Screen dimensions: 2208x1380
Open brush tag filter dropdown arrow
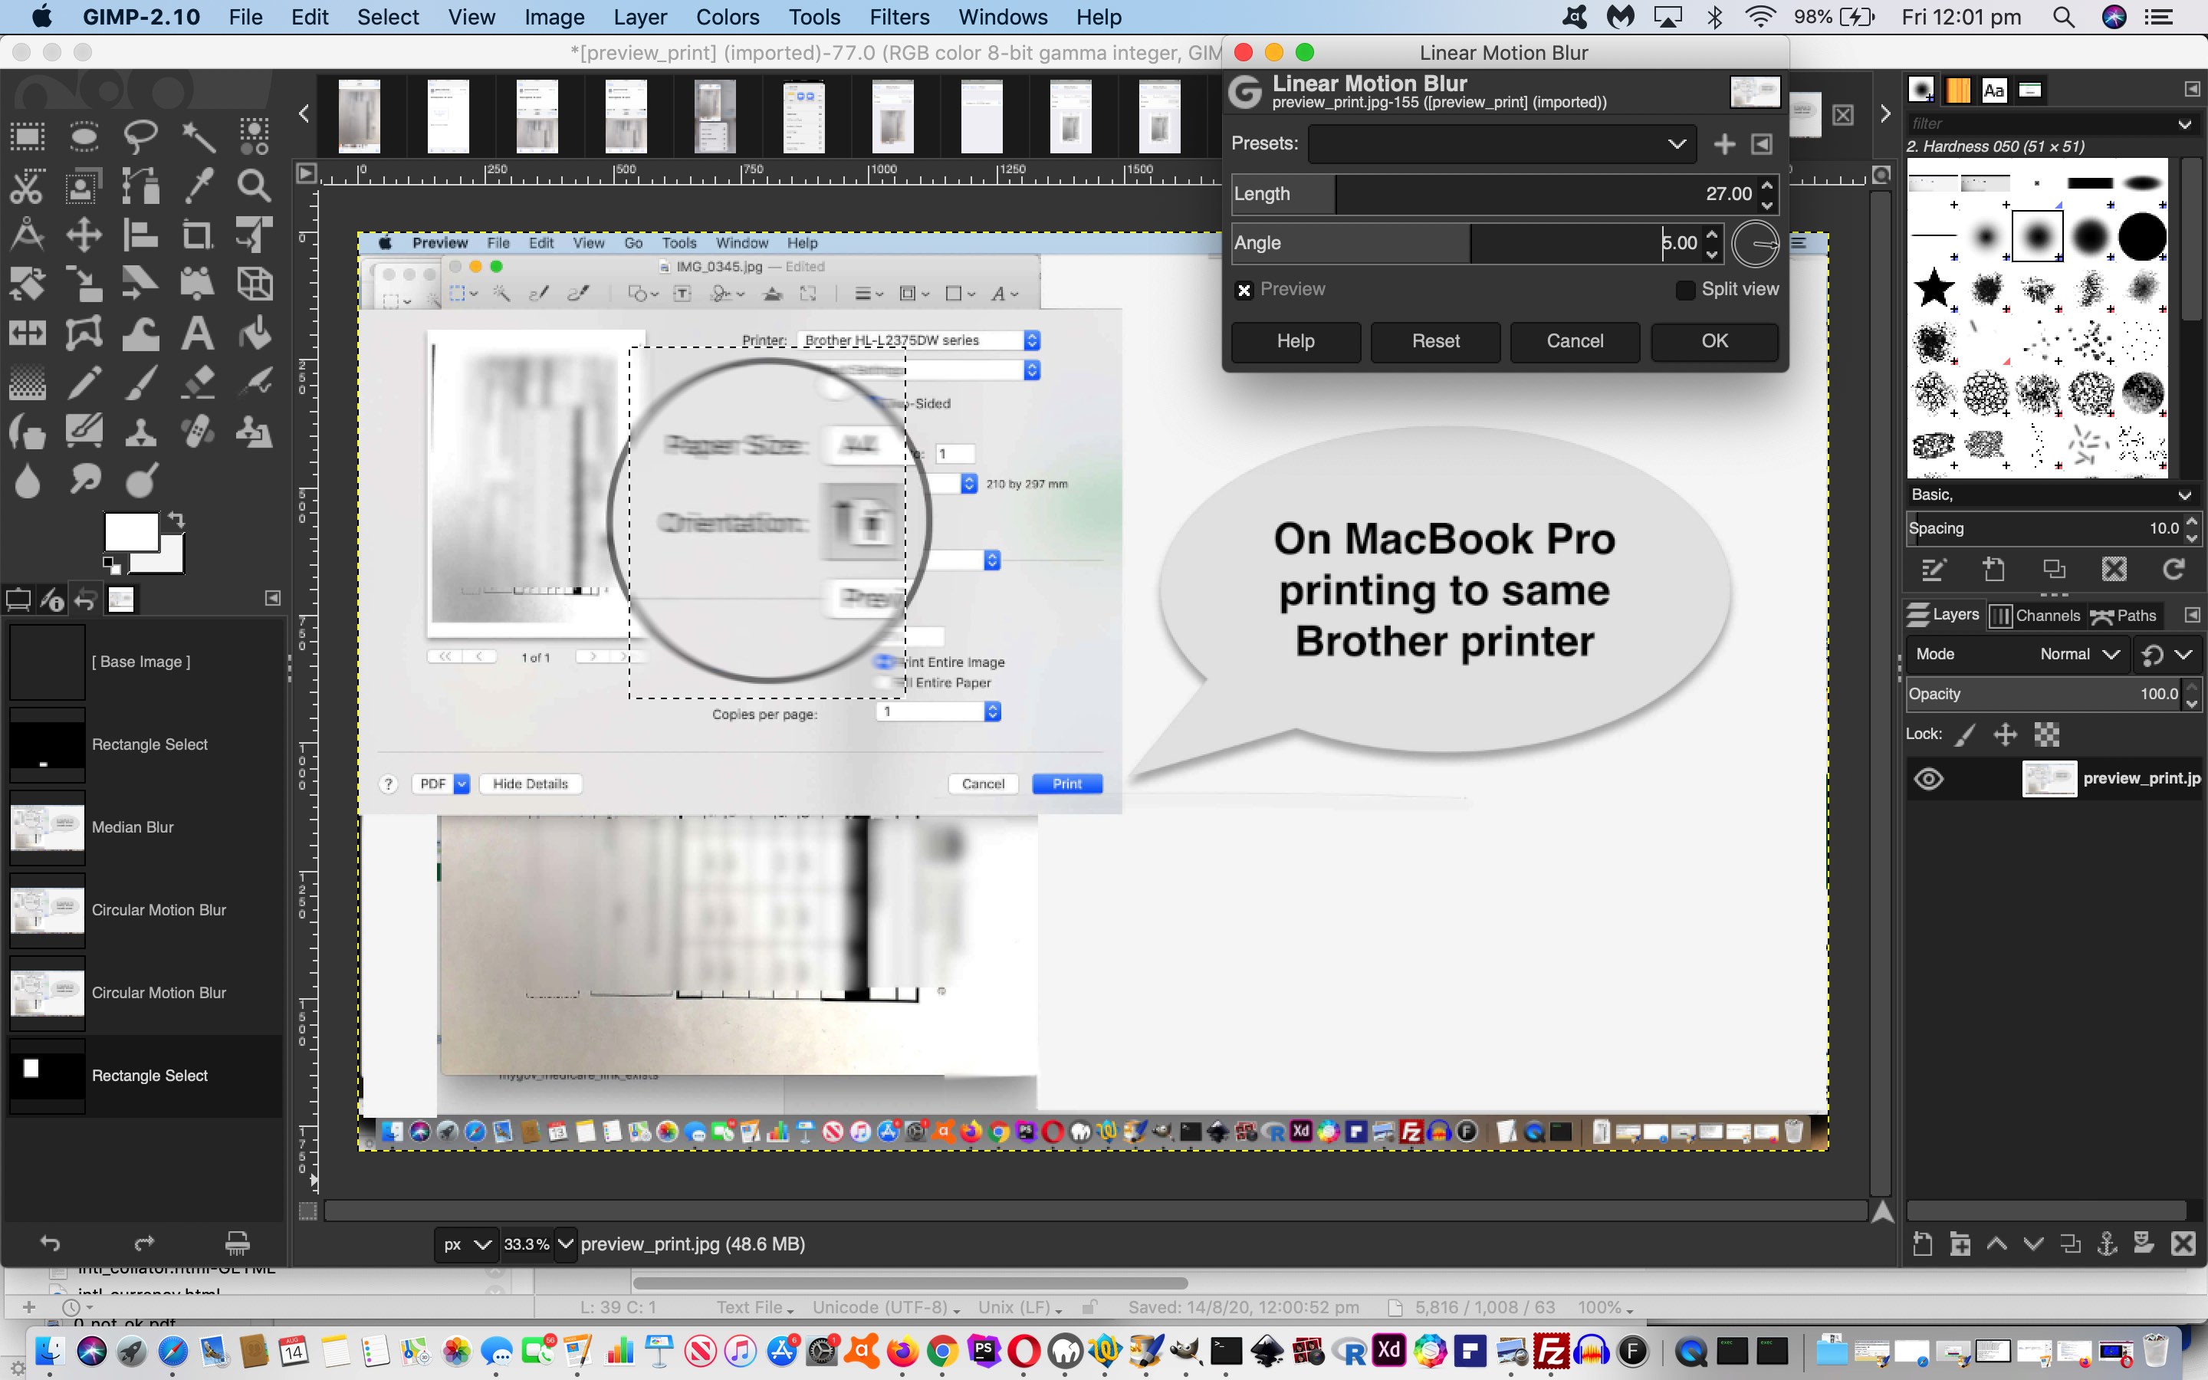pos(2184,124)
